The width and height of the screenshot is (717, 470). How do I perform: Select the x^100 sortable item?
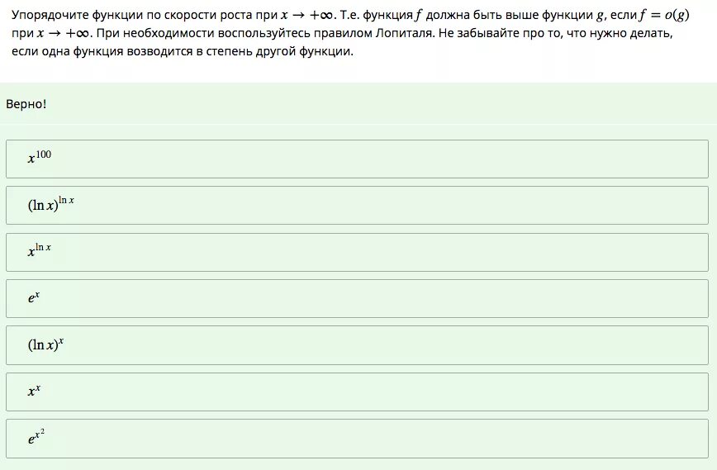tap(357, 159)
